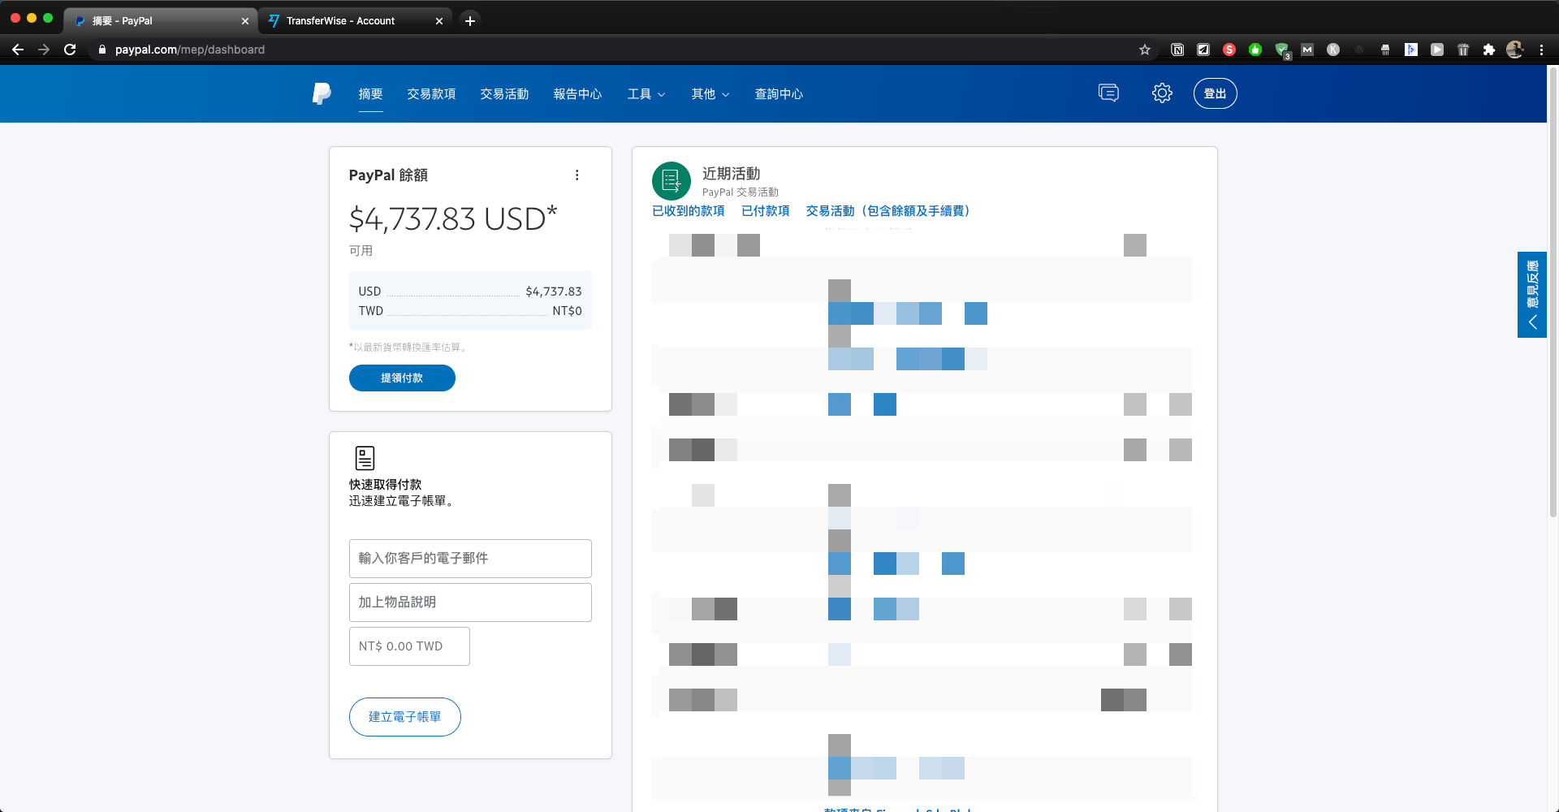Click the page vertical scrollbar
The image size is (1559, 812).
(1553, 292)
